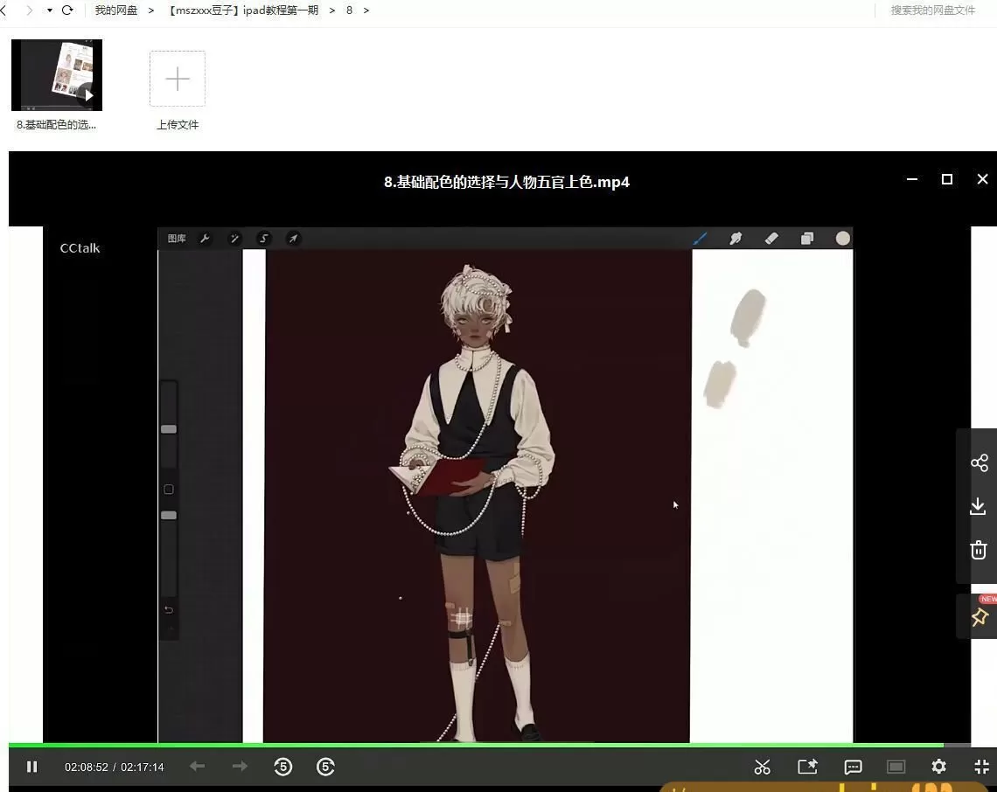Open the Layers panel icon
Image resolution: width=997 pixels, height=792 pixels.
(805, 238)
